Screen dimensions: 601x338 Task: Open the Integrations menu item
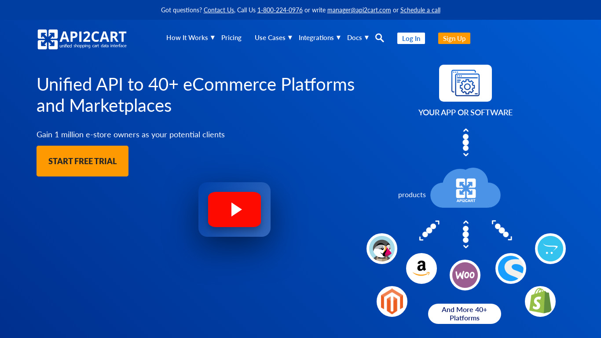click(316, 38)
